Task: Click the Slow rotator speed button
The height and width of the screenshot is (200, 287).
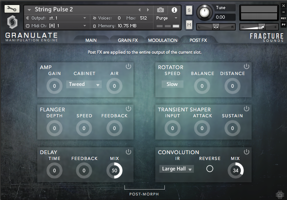Action: pyautogui.click(x=172, y=84)
